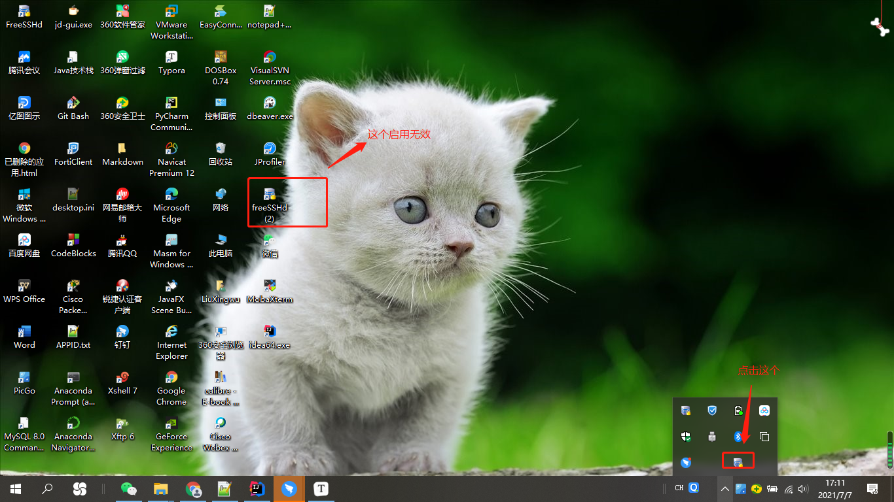Click the JProfiler desktop icon
This screenshot has height=502, width=894.
270,154
